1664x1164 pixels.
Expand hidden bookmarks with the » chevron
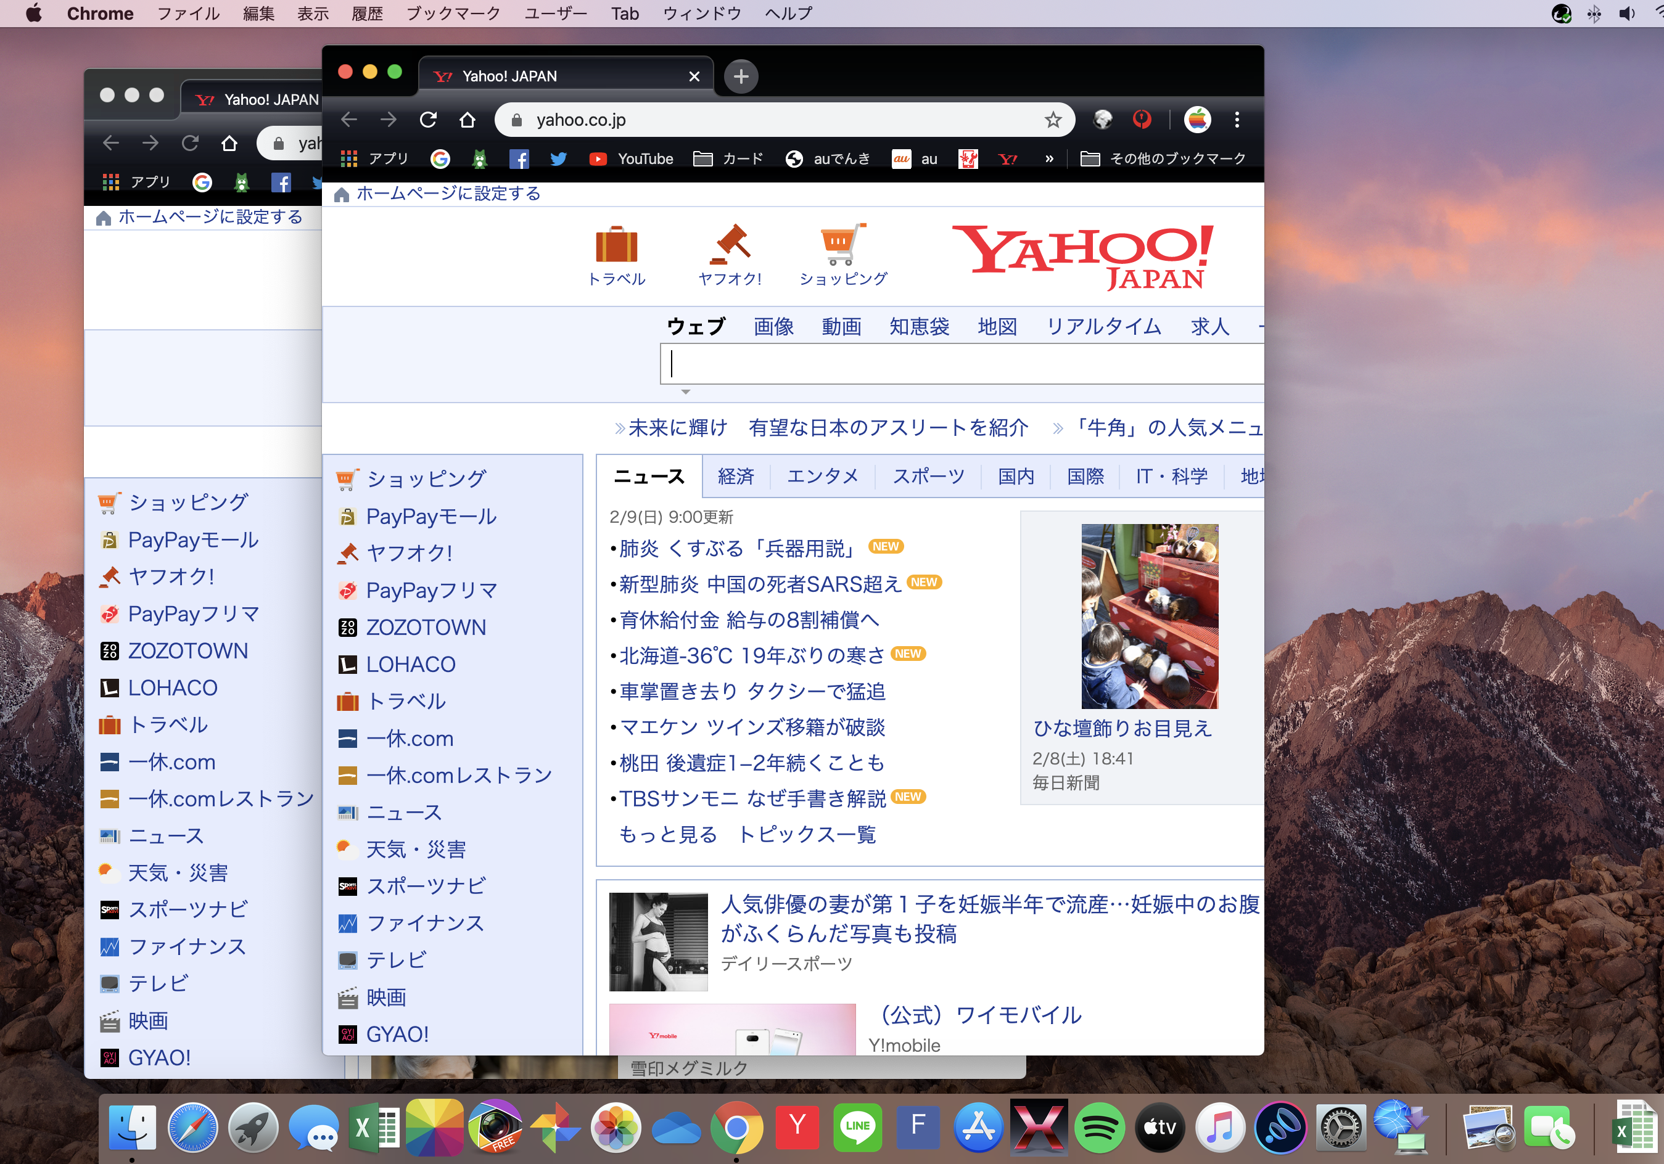1048,158
